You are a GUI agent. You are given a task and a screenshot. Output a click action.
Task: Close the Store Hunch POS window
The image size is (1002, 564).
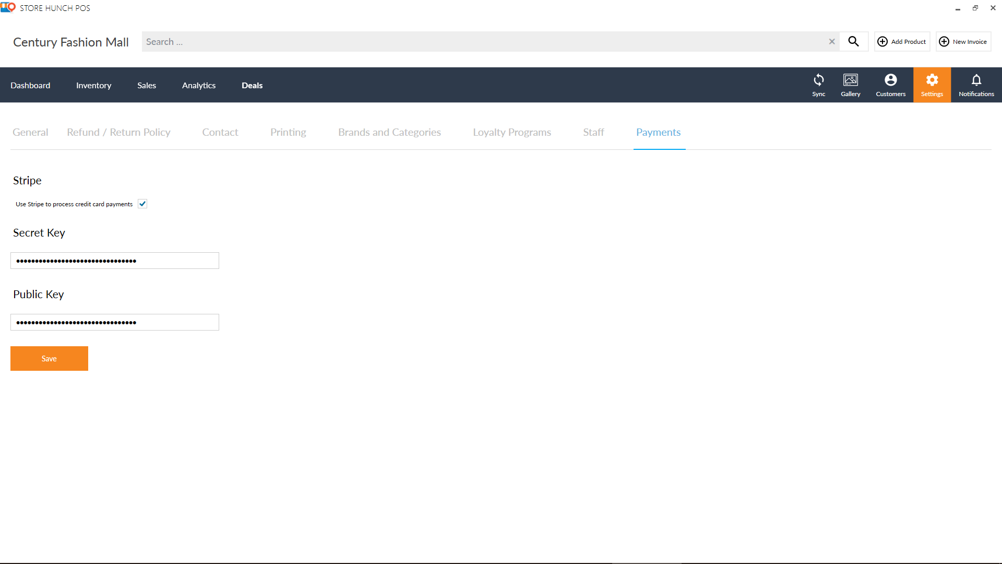(x=993, y=8)
